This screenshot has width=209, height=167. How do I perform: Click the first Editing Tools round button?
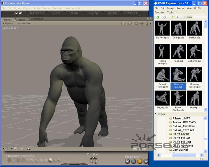127,161
